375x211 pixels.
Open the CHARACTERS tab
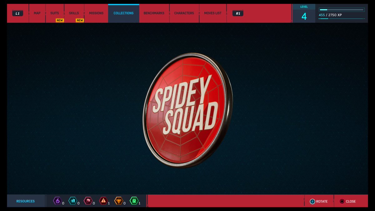click(x=184, y=13)
